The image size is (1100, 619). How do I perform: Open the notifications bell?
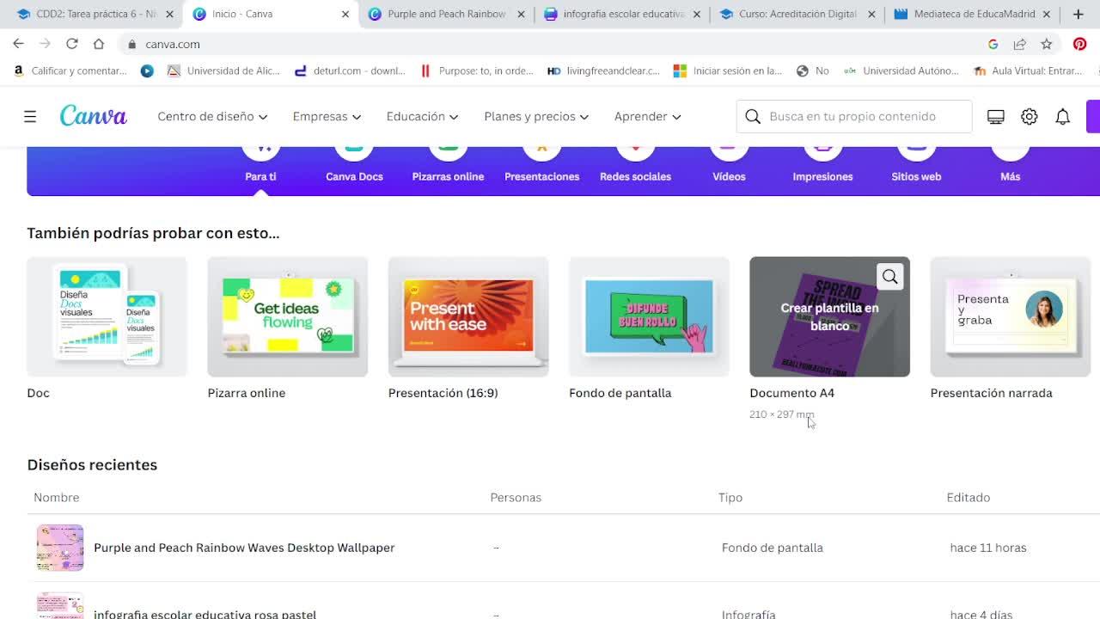click(x=1062, y=117)
